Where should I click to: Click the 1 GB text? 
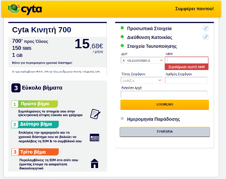coord(17,55)
